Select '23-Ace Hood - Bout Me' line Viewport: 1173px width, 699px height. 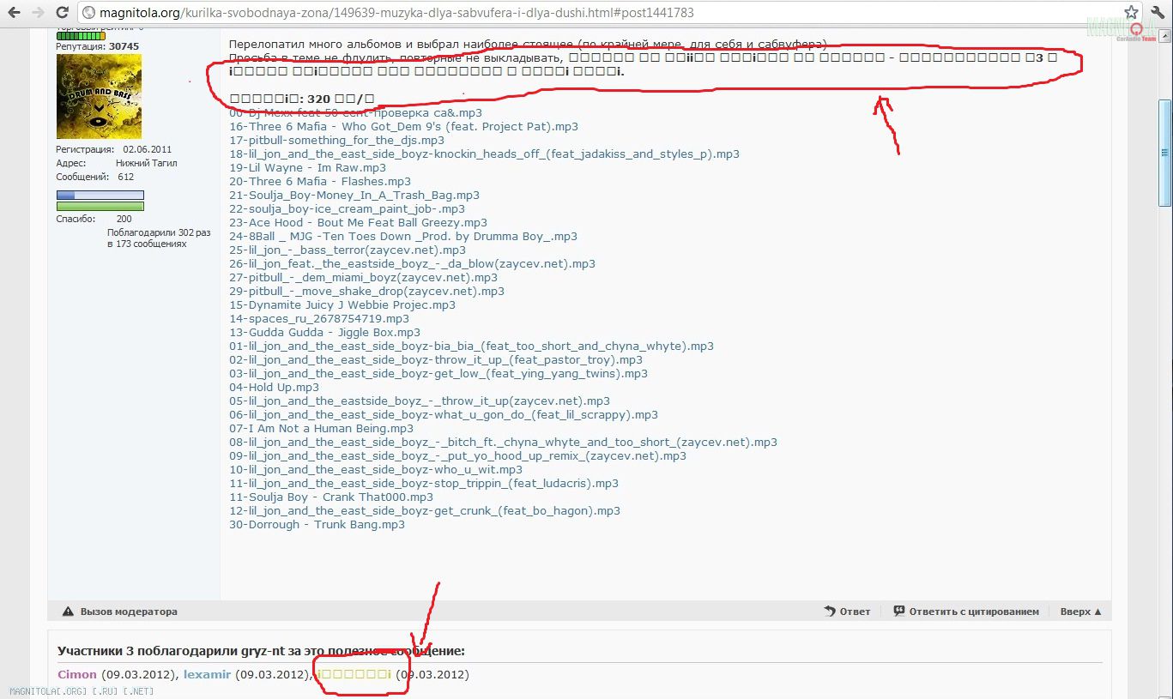(x=358, y=223)
